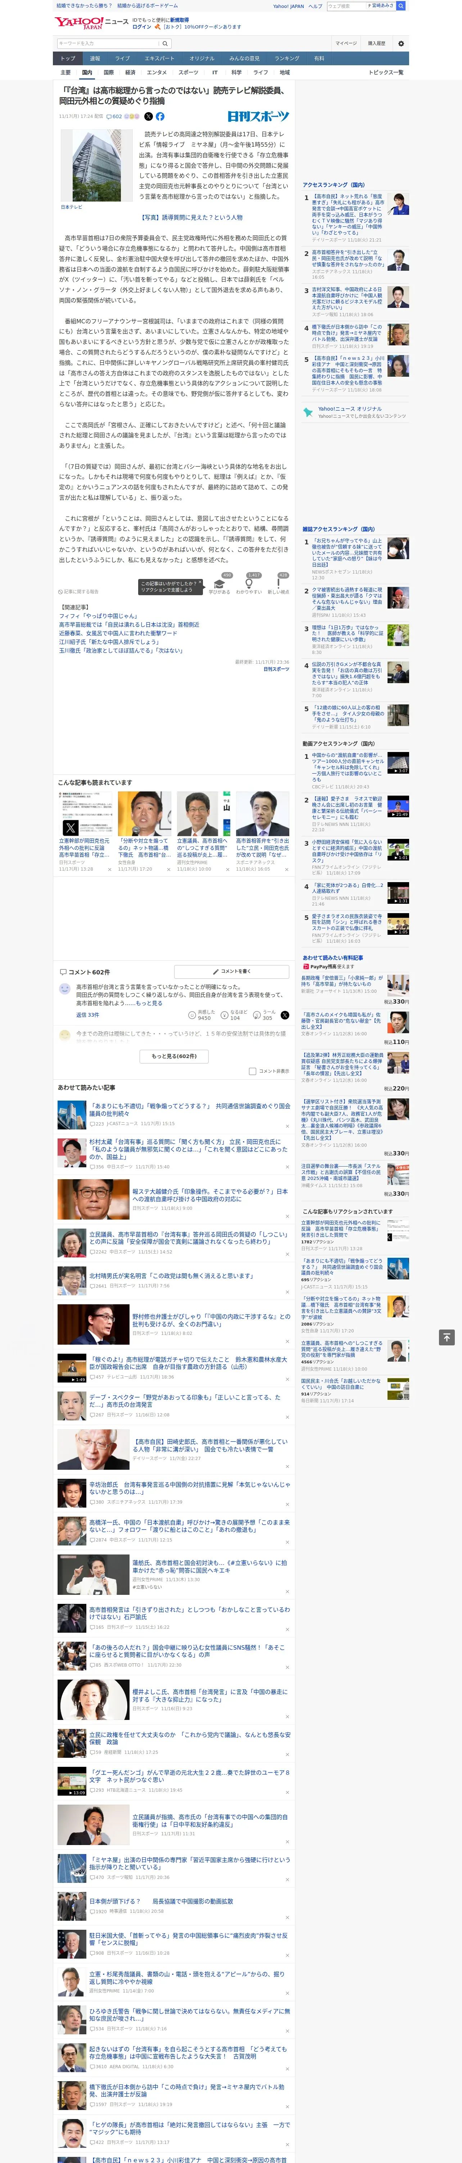The height and width of the screenshot is (2163, 462).
Task: Click back-to-top arrow button
Action: click(x=447, y=1337)
